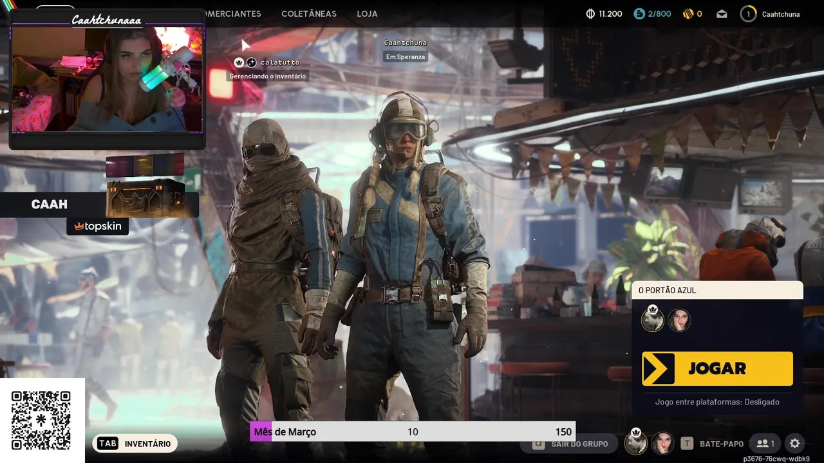Viewport: 824px width, 463px height.
Task: Open the Bate-Papo chat button
Action: [712, 444]
